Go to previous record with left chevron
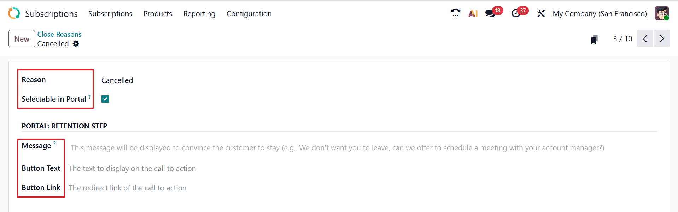This screenshot has height=212, width=678. point(645,38)
